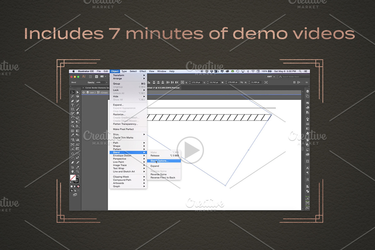This screenshot has height=250, width=375.
Task: Select the Direct Selection tool
Action: click(77, 92)
